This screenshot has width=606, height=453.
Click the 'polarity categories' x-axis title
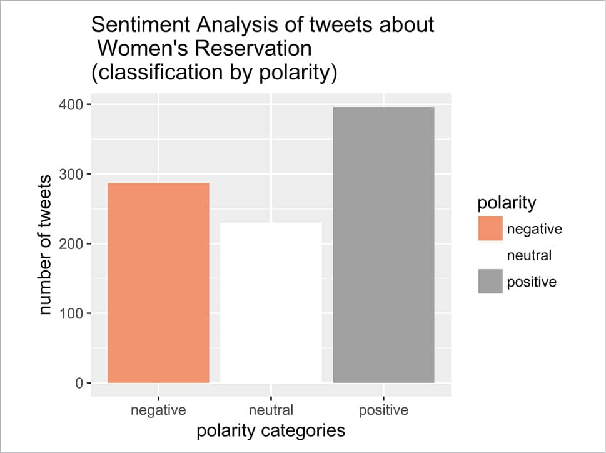[271, 430]
